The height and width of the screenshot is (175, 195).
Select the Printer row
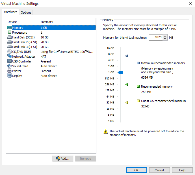[x=51, y=71]
